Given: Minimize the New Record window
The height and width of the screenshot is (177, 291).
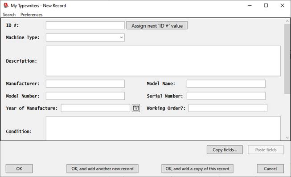Looking at the screenshot, I should point(250,5).
